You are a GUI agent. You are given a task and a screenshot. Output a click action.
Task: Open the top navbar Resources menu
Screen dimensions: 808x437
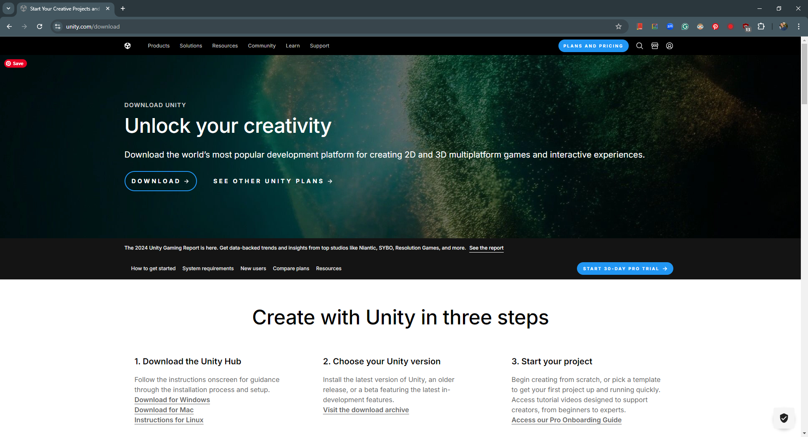pyautogui.click(x=225, y=46)
